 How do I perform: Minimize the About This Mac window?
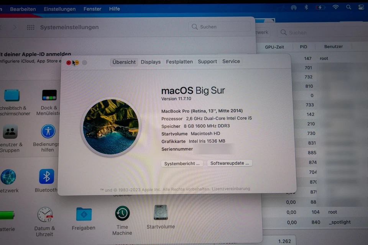click(77, 63)
